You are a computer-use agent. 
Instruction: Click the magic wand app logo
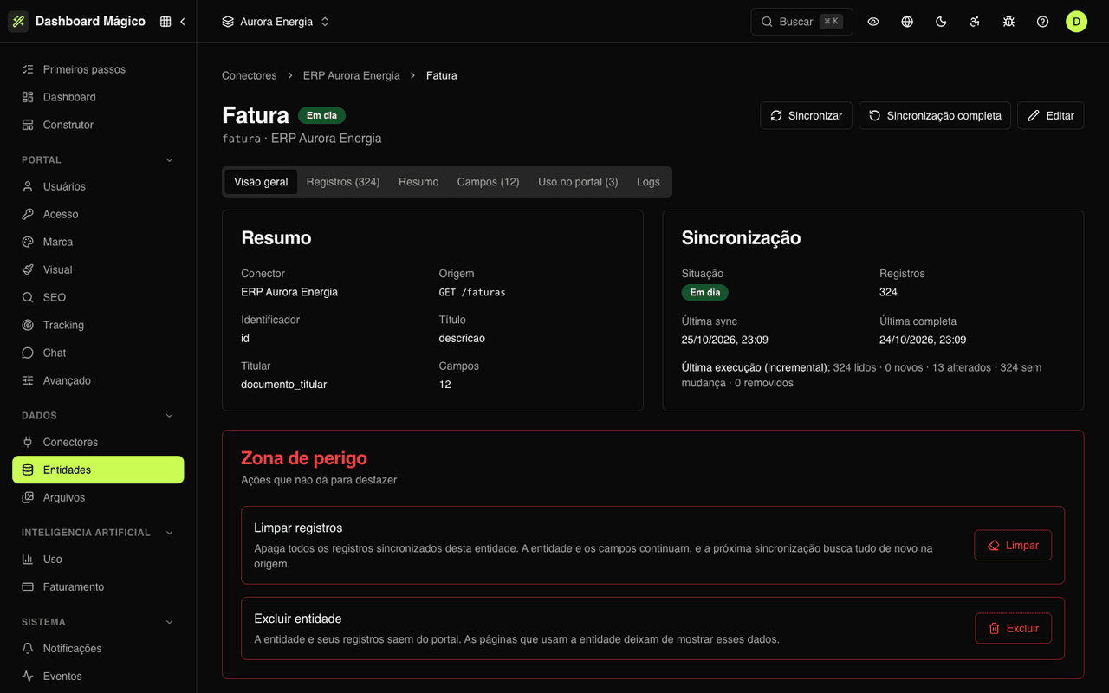pyautogui.click(x=18, y=22)
